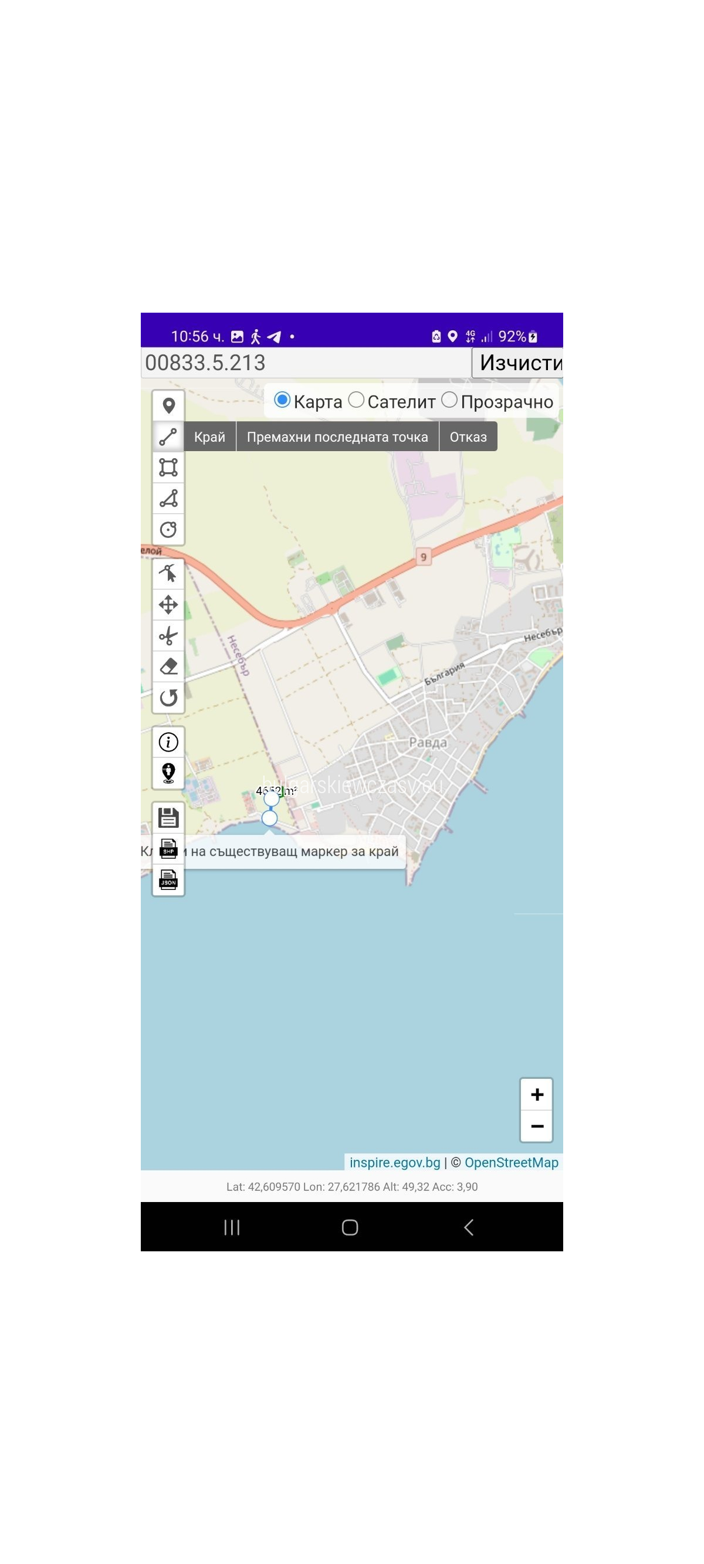
Task: Cancel drawing with the Отказ action
Action: point(468,436)
